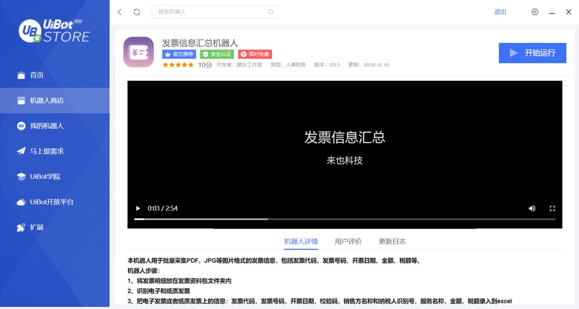Open UiBot开放平台

55,202
